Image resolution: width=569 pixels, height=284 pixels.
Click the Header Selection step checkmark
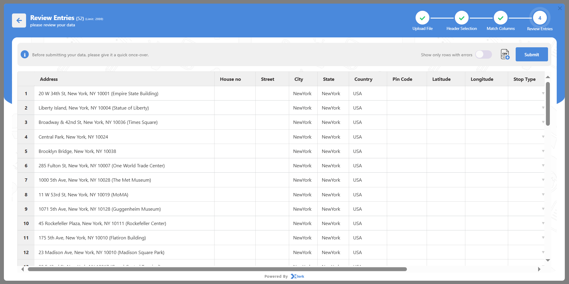[461, 18]
